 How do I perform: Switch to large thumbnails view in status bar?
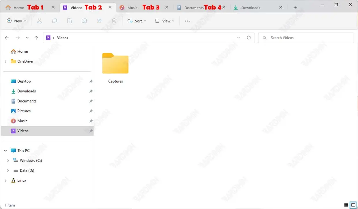pyautogui.click(x=353, y=205)
